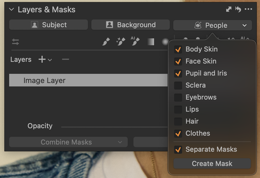Click the Layers & Masks panel title

click(47, 9)
